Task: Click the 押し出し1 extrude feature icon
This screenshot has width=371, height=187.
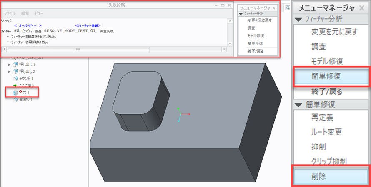Action: (x=15, y=65)
